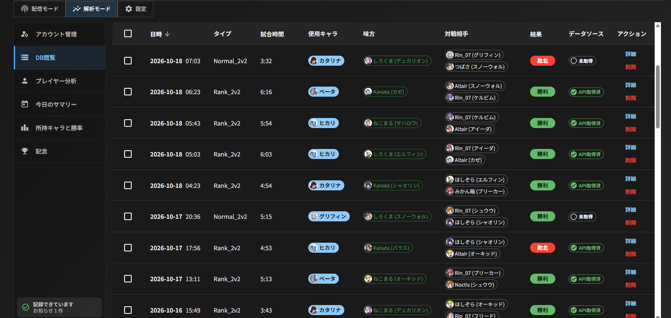Click the 解析モード chart line icon

point(76,9)
